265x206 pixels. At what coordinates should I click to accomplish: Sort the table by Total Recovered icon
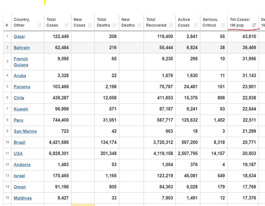pos(170,26)
